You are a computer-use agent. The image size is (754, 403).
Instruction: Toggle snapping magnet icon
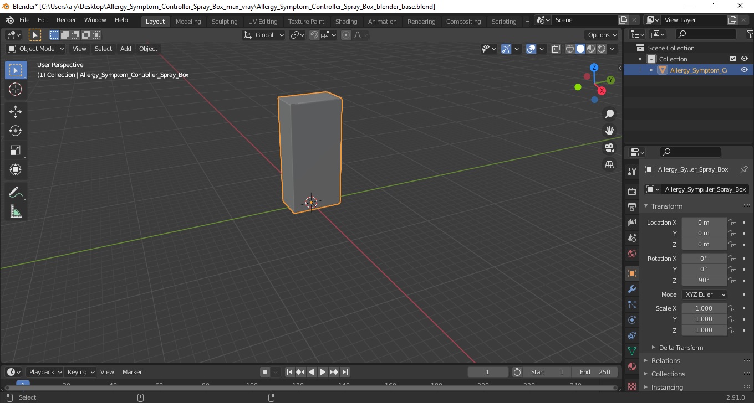[314, 35]
